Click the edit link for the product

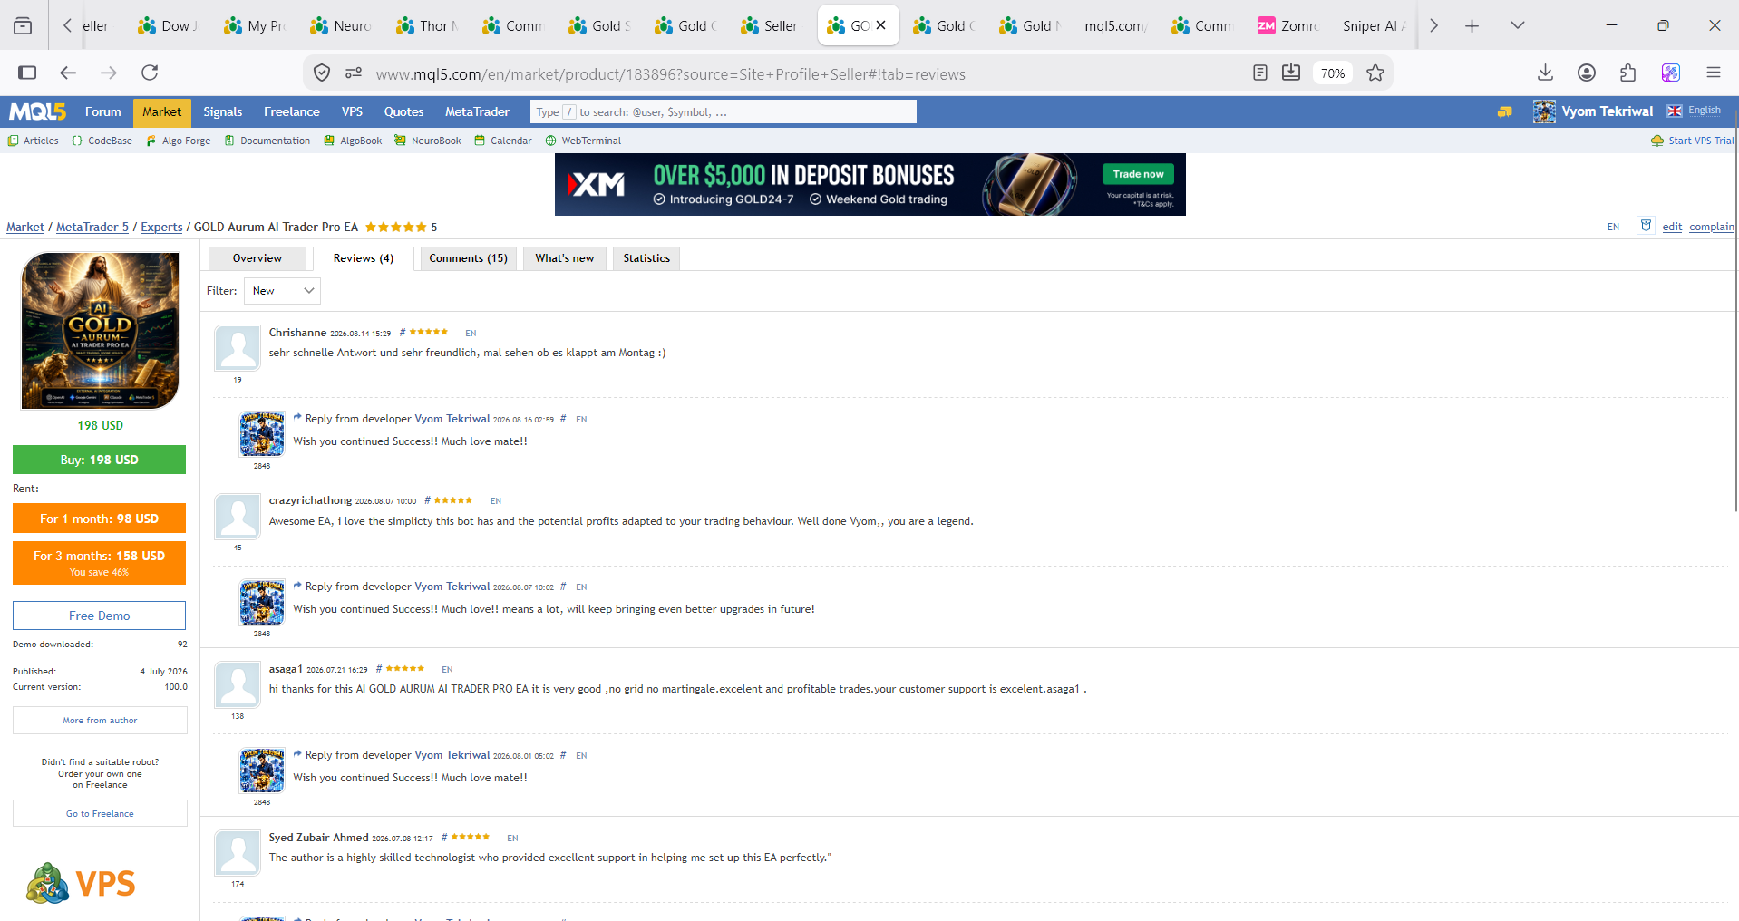pyautogui.click(x=1672, y=227)
